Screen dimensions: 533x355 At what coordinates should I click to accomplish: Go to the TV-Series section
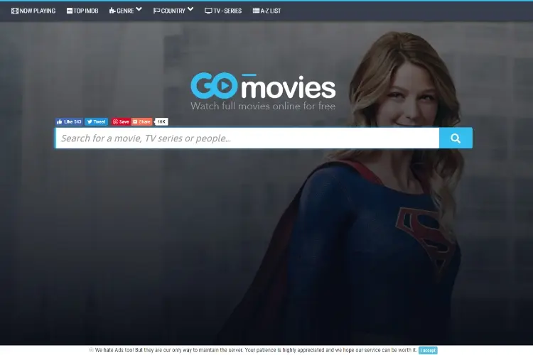(x=223, y=11)
